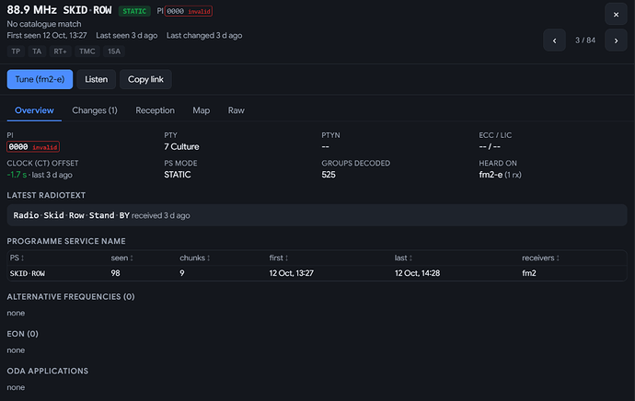
Task: Switch to the Raw tab
Action: click(x=237, y=110)
